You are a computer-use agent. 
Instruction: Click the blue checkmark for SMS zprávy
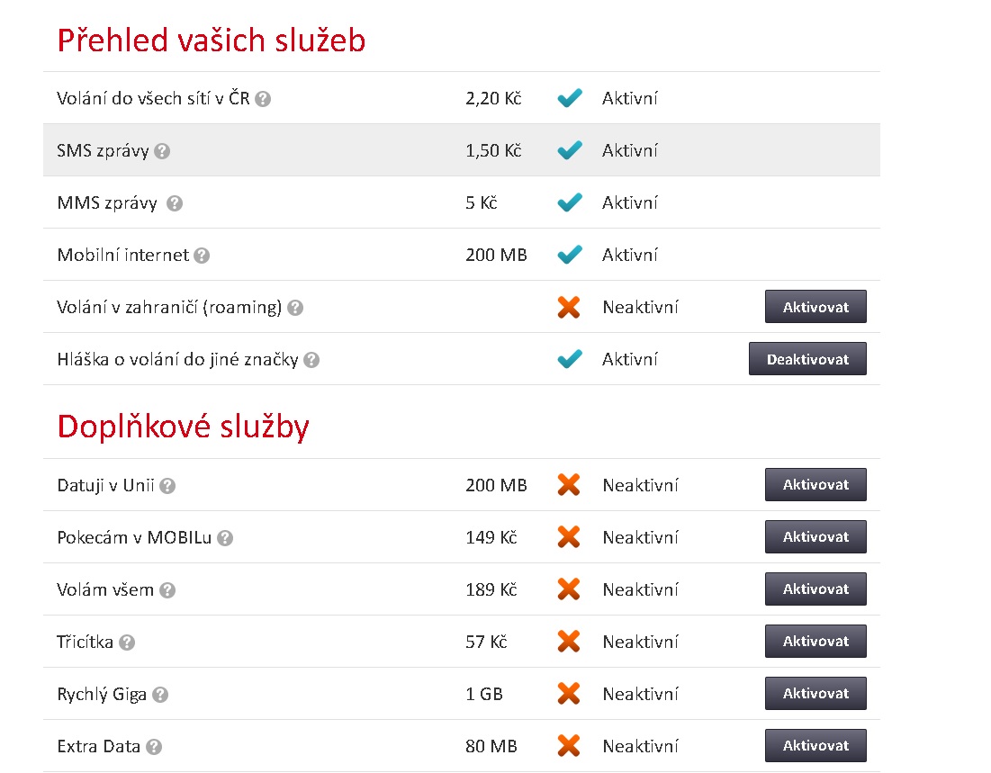coord(570,150)
